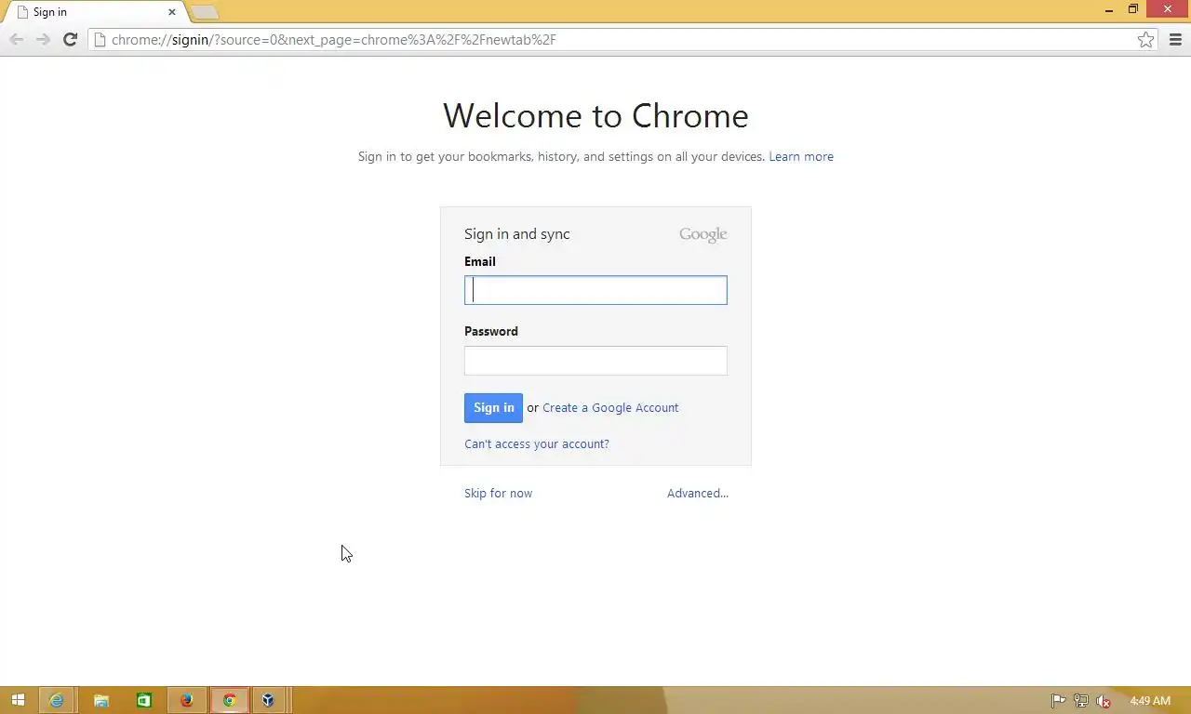This screenshot has height=714, width=1191.
Task: Open the Advanced... link
Action: (x=698, y=493)
